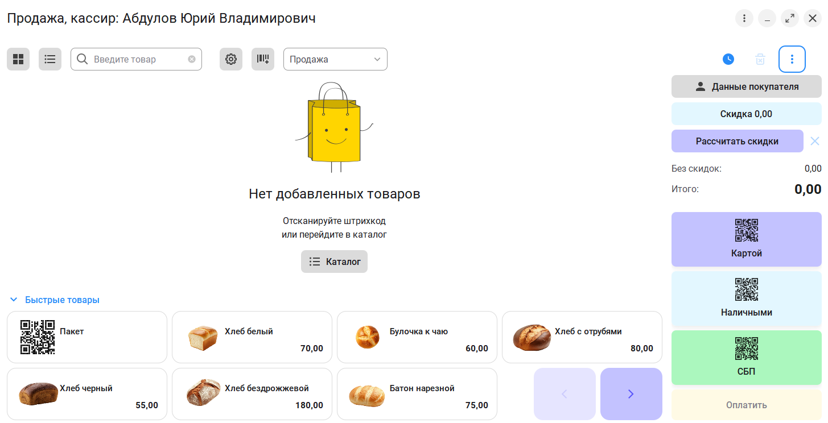Add Хлеб белый to the receipt
This screenshot has height=423, width=828.
pyautogui.click(x=252, y=337)
